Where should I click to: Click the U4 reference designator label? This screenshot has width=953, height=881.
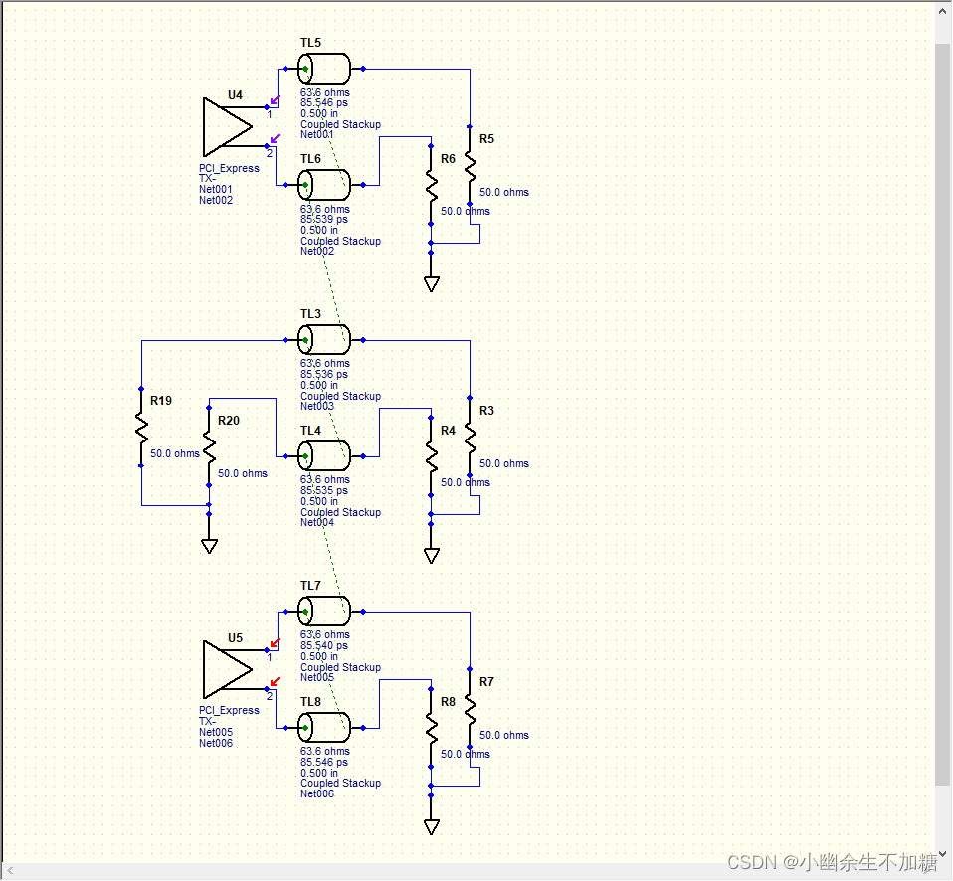235,95
